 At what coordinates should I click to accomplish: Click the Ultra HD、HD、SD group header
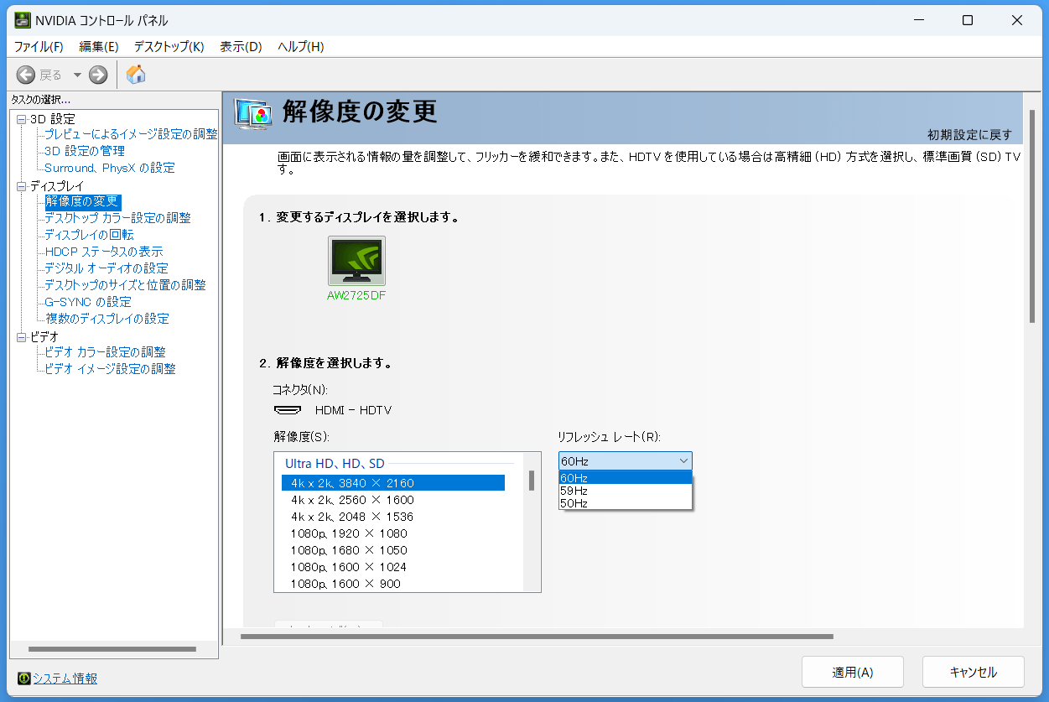335,463
